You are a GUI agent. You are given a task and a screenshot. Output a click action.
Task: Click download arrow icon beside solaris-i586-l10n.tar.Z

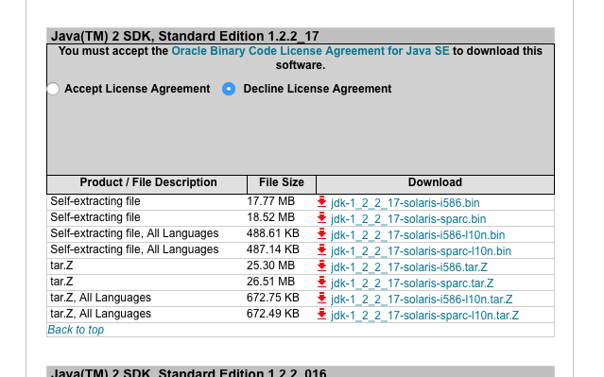coord(321,299)
